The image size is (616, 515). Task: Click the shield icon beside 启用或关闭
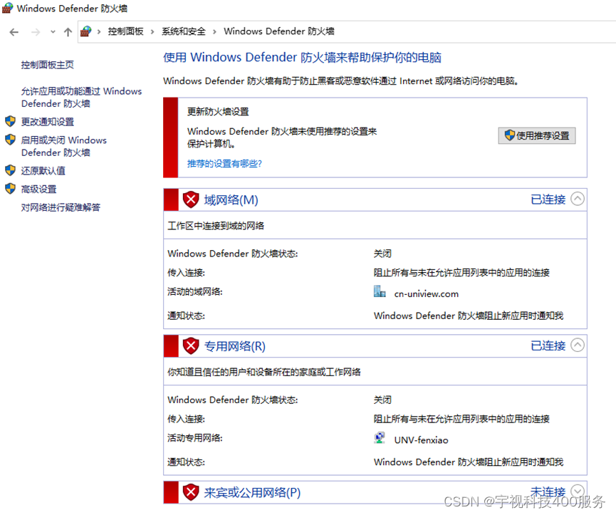pos(10,140)
